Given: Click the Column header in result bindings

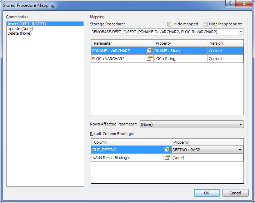Looking at the screenshot, I should click(x=127, y=142).
